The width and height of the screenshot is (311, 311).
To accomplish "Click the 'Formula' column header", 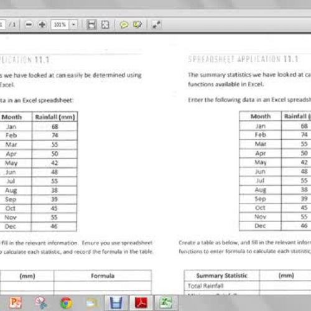I will 103,276.
